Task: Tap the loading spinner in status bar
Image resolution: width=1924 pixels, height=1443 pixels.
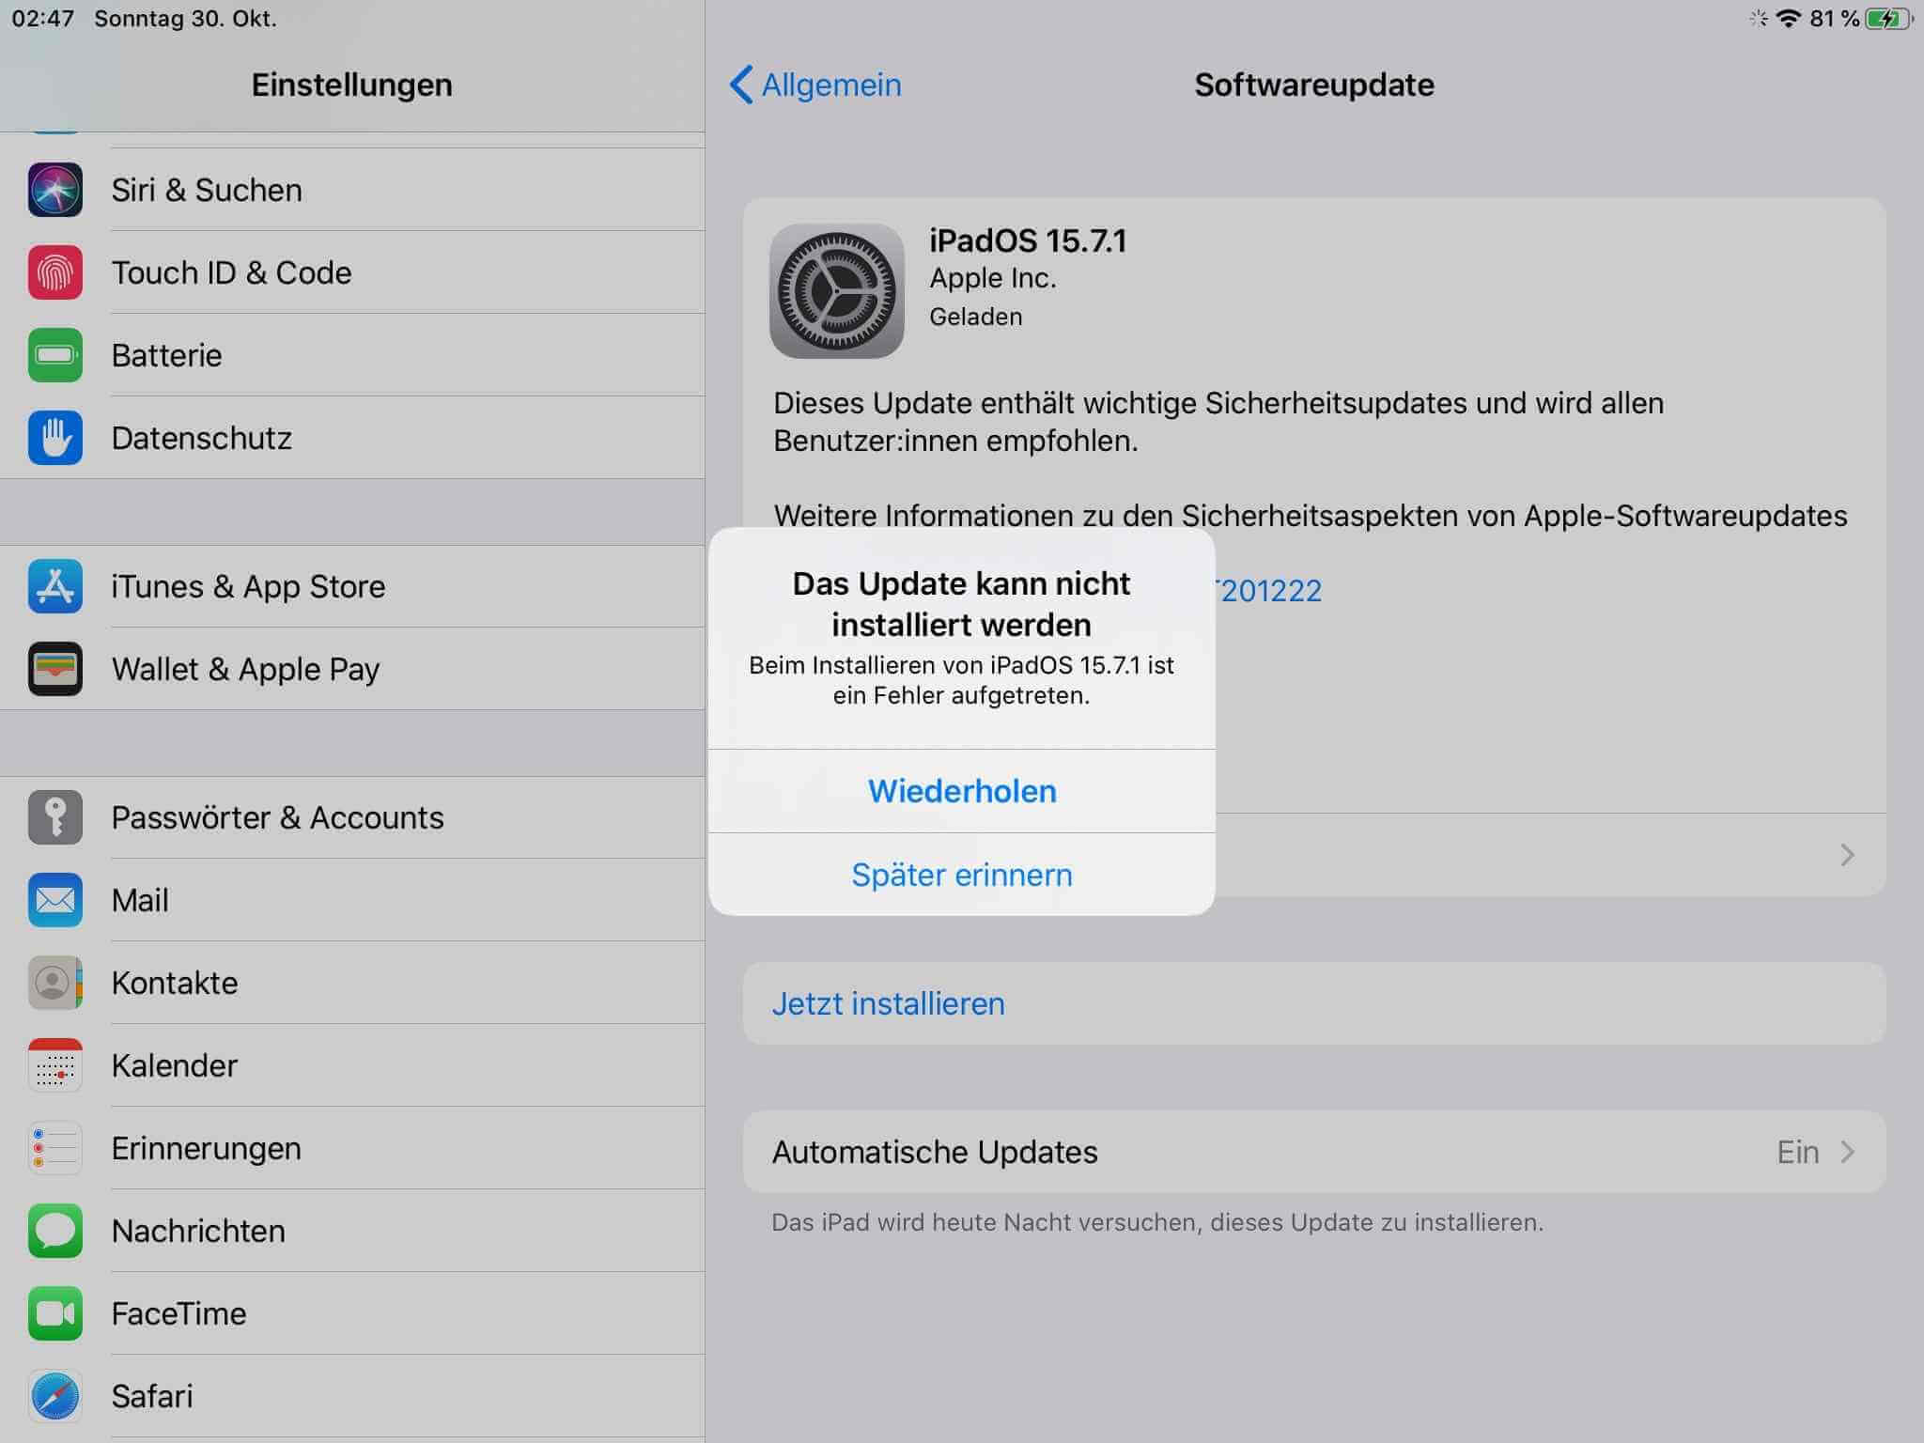Action: [1758, 19]
